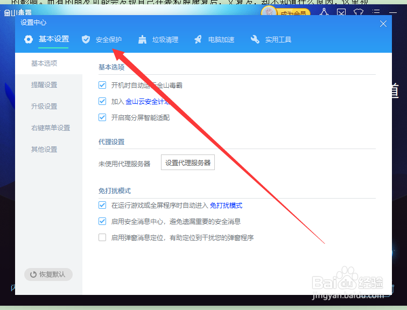This screenshot has width=407, height=310.
Task: Click the gear icon beside 基本设置
Action: point(29,39)
